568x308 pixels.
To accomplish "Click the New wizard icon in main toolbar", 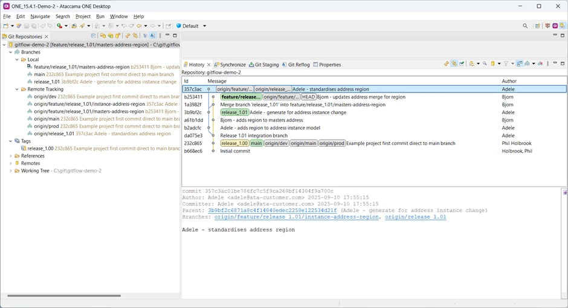I will [x=5, y=26].
